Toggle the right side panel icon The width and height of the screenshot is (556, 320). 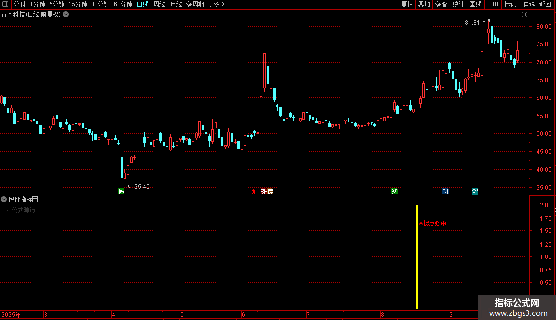[x=525, y=15]
